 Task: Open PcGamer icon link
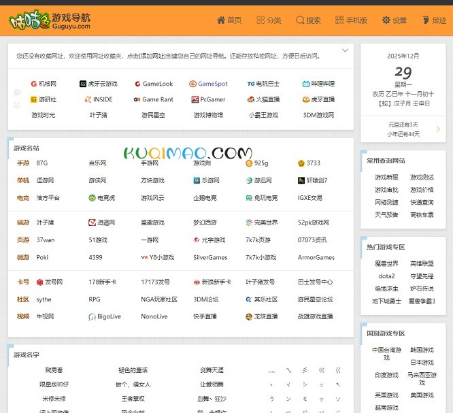click(208, 99)
